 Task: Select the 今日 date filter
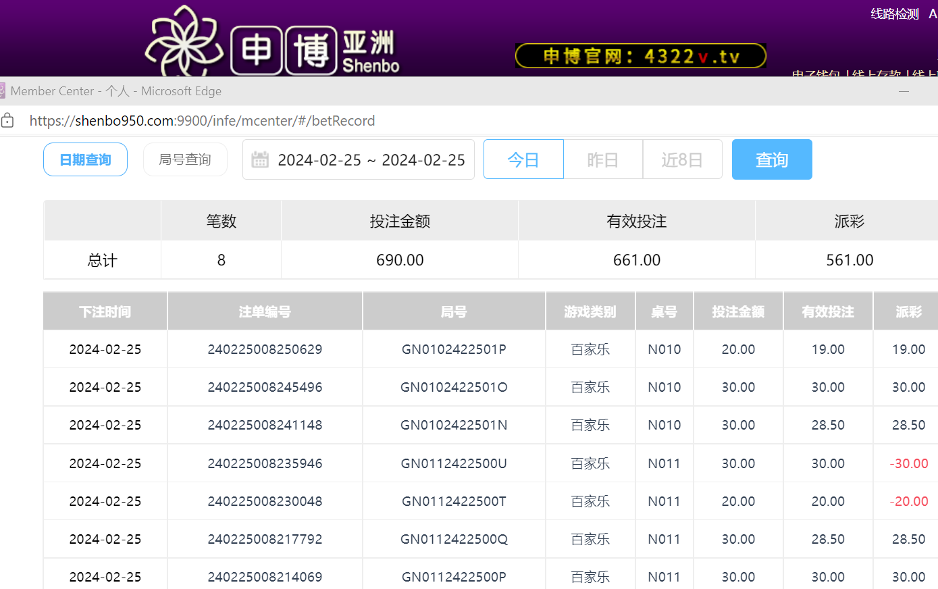pyautogui.click(x=523, y=160)
